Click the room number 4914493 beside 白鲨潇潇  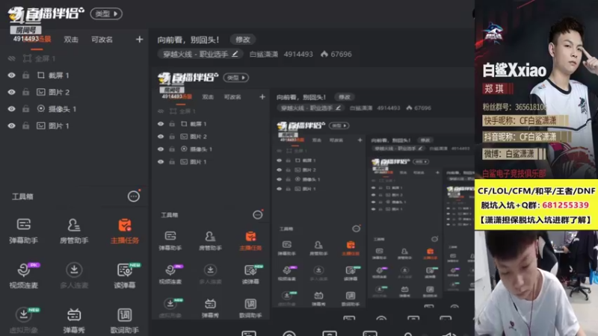[298, 54]
